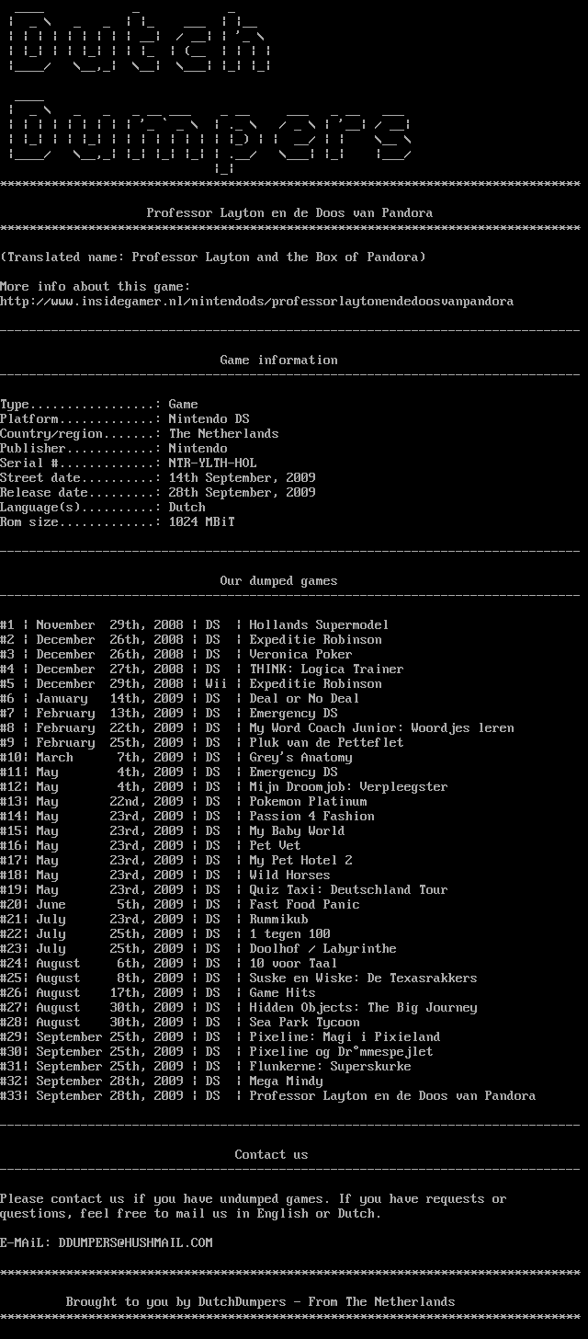
Task: Select the 'Fast Food Panic' entry
Action: point(304,905)
